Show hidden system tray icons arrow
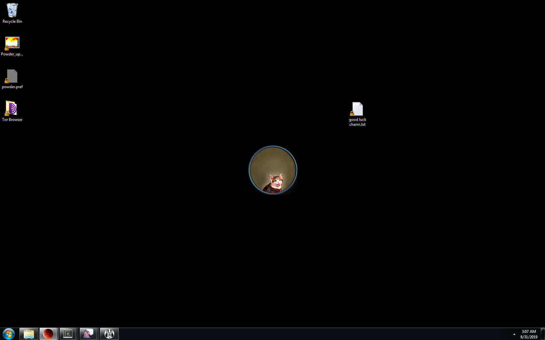Screen dimensions: 545x340 (514, 334)
